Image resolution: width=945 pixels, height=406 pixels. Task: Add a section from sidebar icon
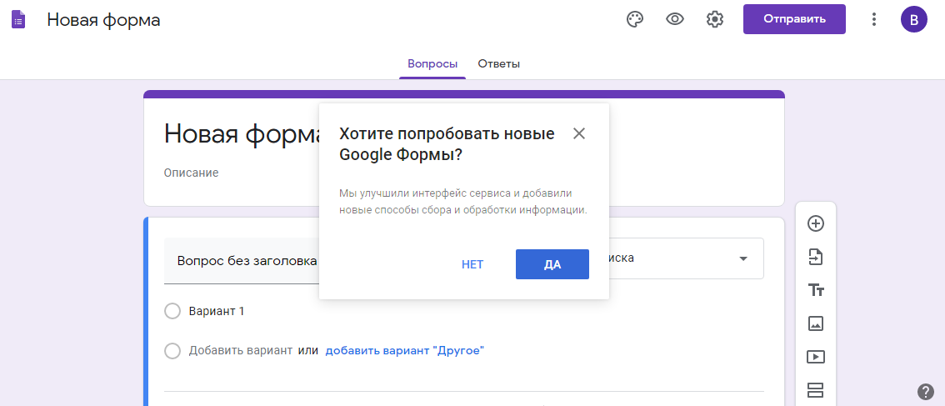[816, 389]
